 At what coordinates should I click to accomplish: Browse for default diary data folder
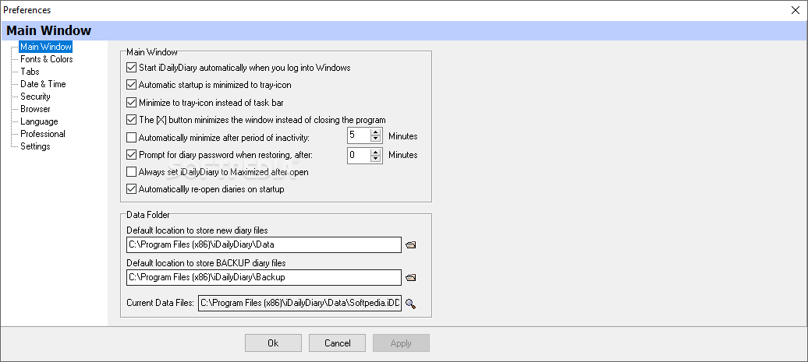[x=410, y=244]
